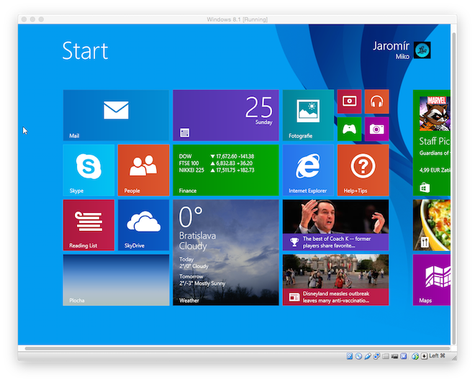Launch the Video app small tile
The image size is (475, 382).
tap(349, 101)
